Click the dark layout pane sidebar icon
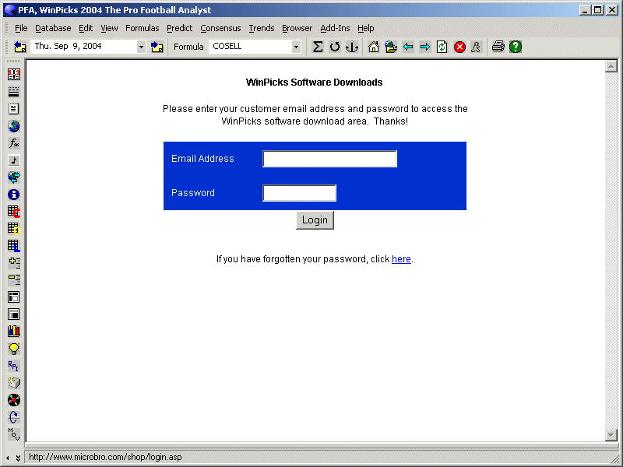This screenshot has height=467, width=623. tap(14, 314)
